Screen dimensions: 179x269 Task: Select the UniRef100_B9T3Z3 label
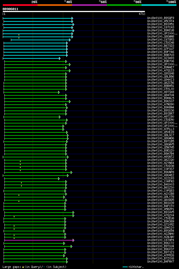point(161,253)
